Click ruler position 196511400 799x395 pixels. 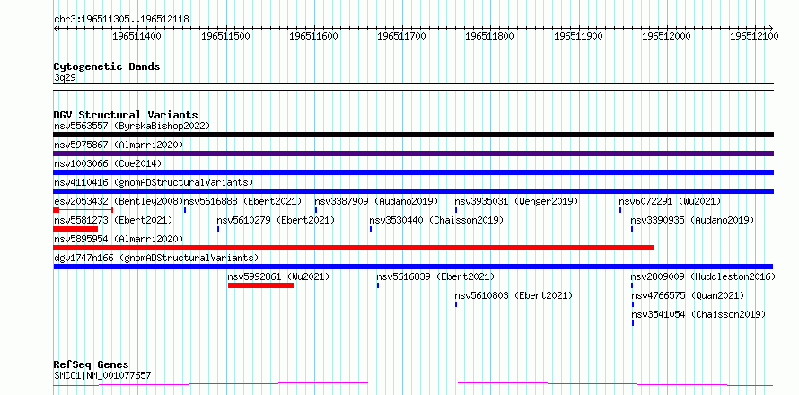(x=137, y=36)
